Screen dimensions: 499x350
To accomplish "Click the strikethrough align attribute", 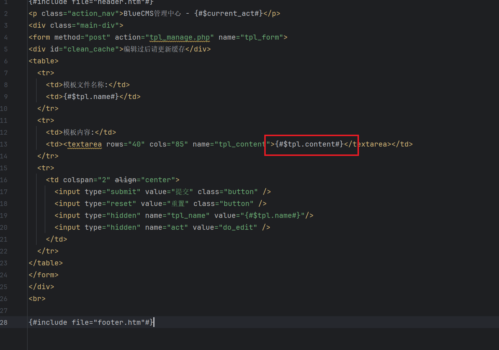I will pyautogui.click(x=126, y=180).
